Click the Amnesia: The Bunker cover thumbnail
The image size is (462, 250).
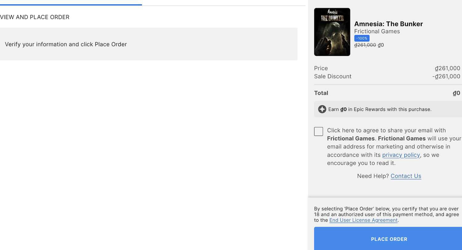click(x=332, y=32)
